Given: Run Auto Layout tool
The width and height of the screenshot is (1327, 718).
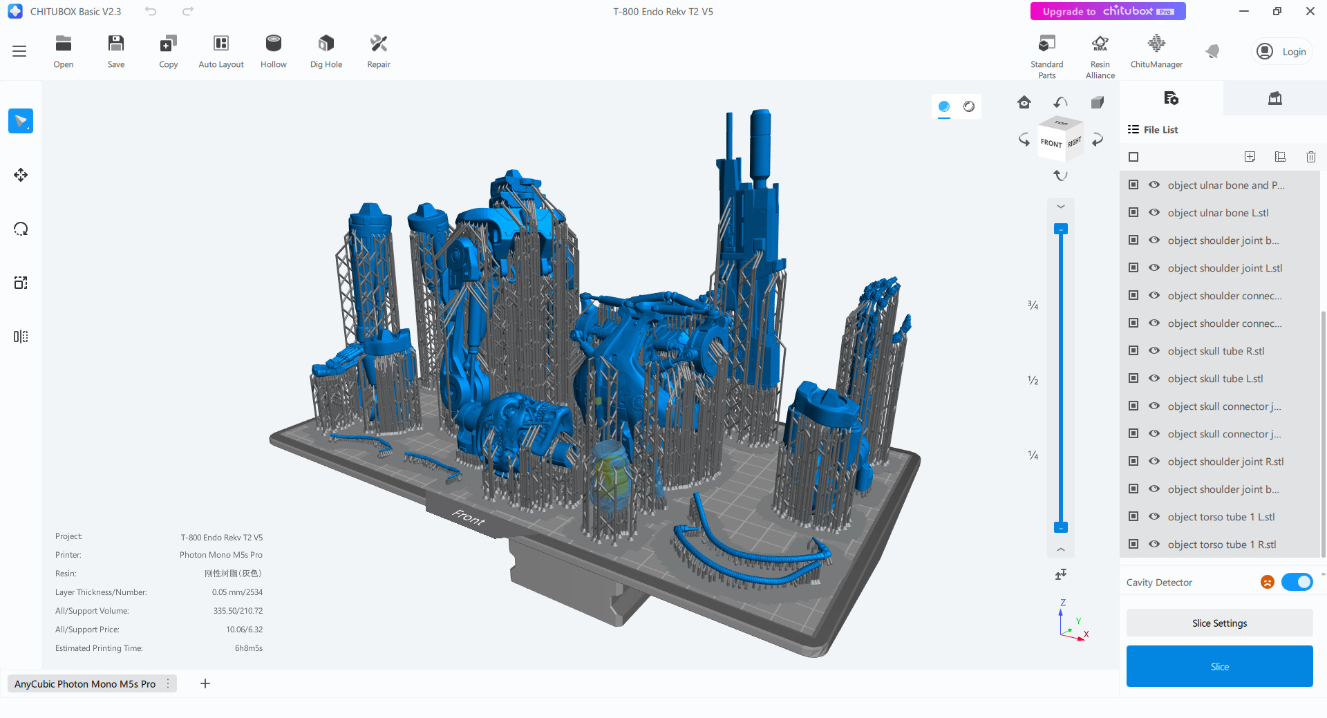Looking at the screenshot, I should [x=221, y=51].
